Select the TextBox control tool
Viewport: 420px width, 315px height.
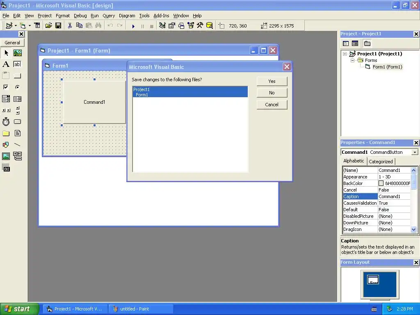[x=17, y=64]
